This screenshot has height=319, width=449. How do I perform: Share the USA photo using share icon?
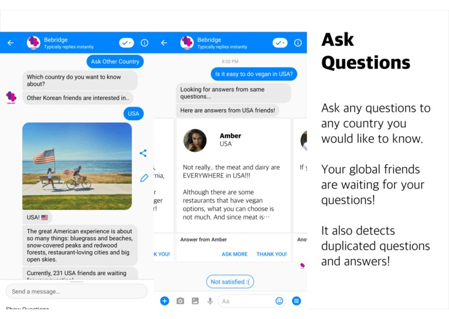(x=143, y=153)
